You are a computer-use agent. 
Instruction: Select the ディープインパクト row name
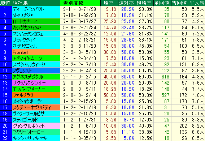click(x=36, y=9)
